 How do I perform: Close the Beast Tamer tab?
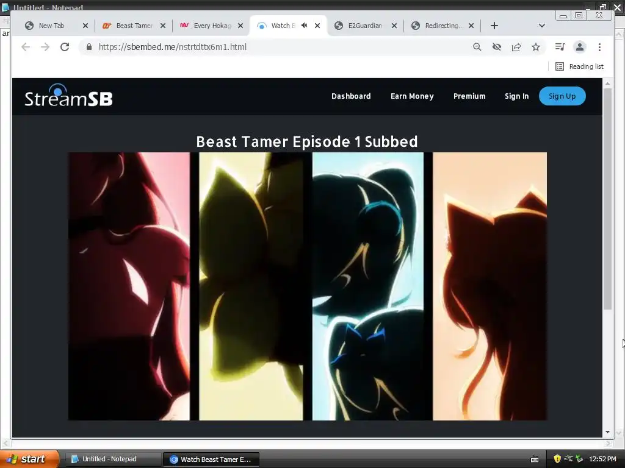coord(162,26)
